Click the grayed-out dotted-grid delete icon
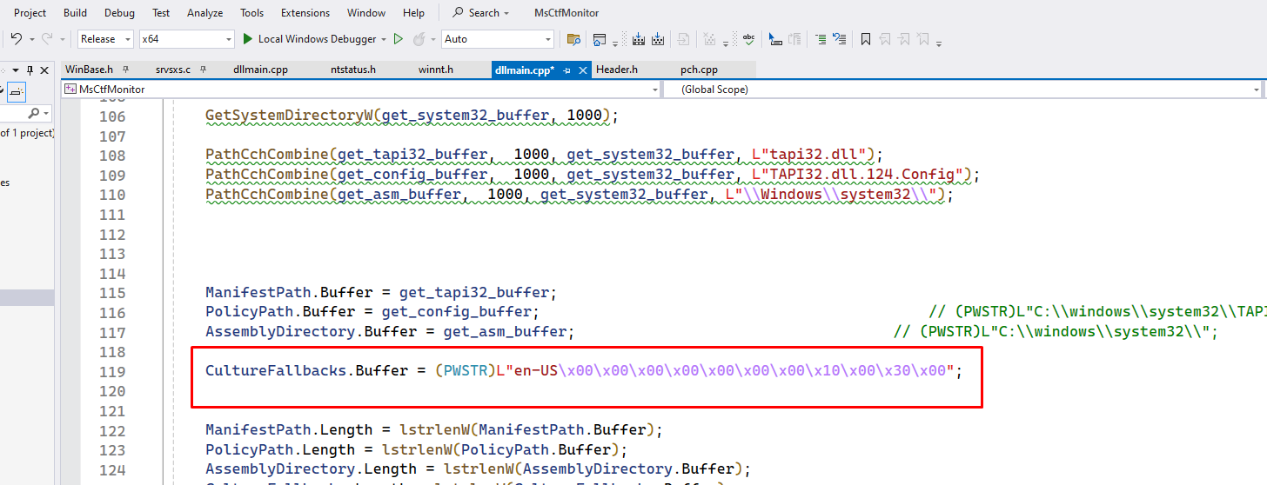Screen dimensions: 1267x485 tap(709, 39)
